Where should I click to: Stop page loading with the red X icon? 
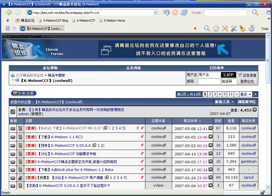click(x=175, y=12)
